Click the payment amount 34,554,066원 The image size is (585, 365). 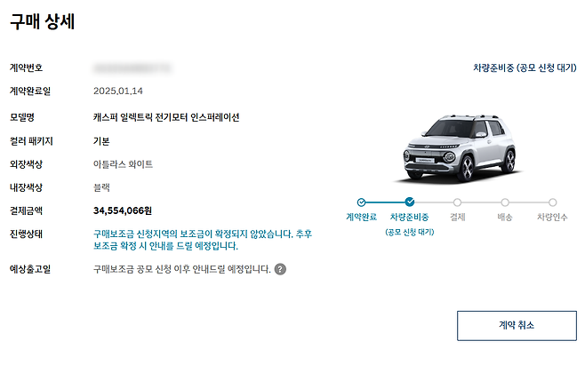click(x=123, y=210)
